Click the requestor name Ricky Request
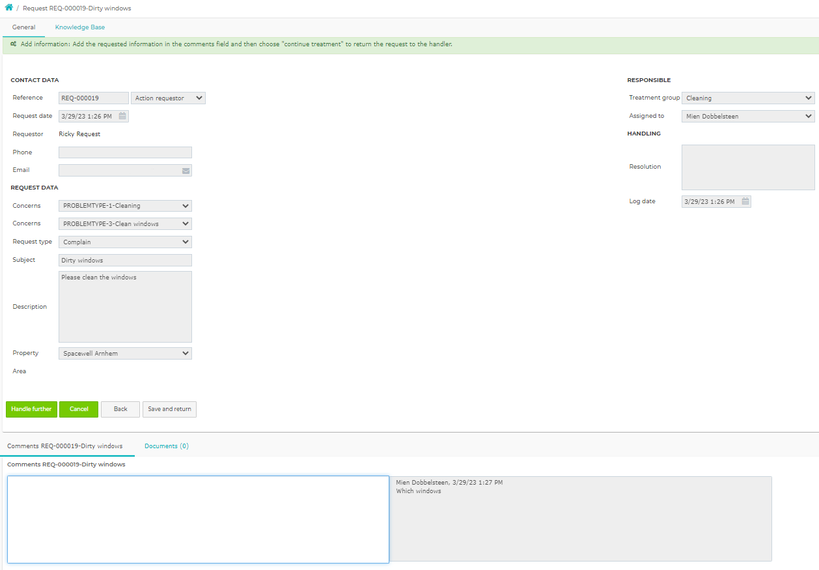The height and width of the screenshot is (570, 819). pos(79,134)
